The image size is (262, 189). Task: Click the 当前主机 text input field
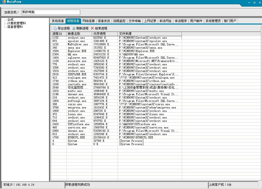(51, 12)
